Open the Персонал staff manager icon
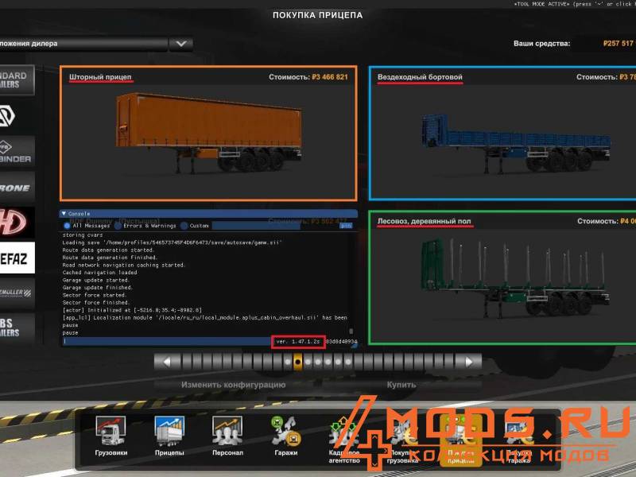 coord(227,436)
